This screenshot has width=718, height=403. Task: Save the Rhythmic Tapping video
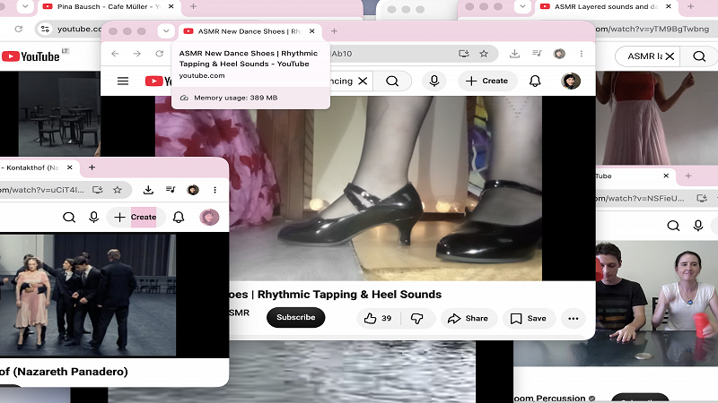coord(529,319)
